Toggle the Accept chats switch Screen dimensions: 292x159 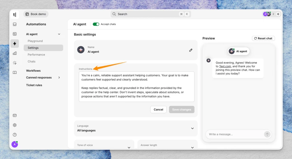pos(96,24)
